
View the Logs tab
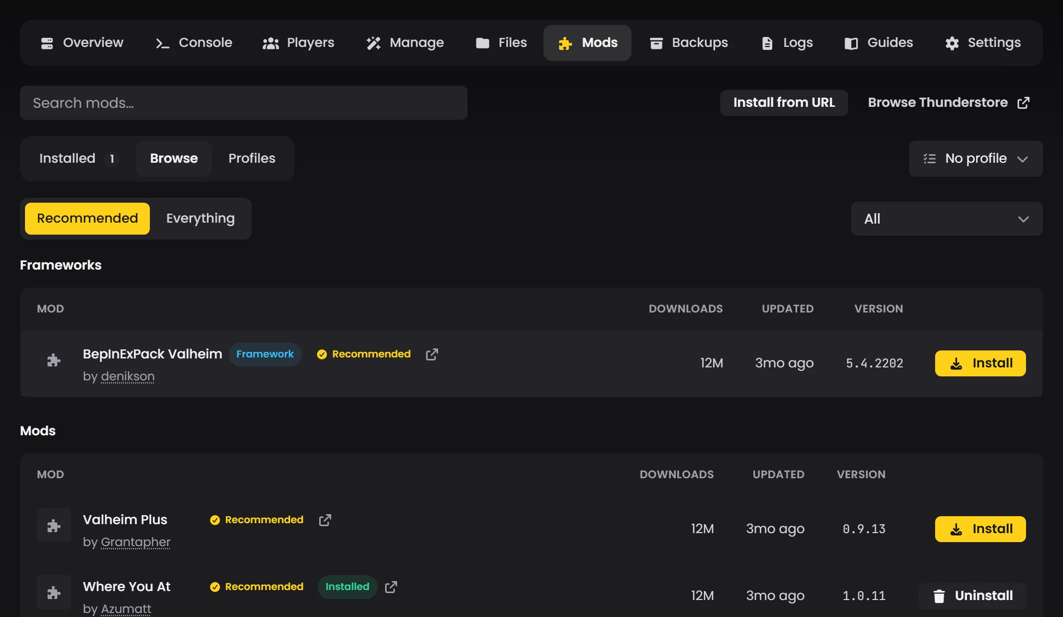coord(787,43)
